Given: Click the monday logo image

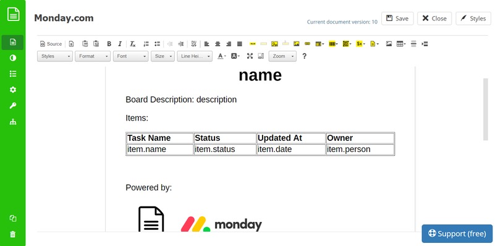Looking at the screenshot, I should pos(221,224).
